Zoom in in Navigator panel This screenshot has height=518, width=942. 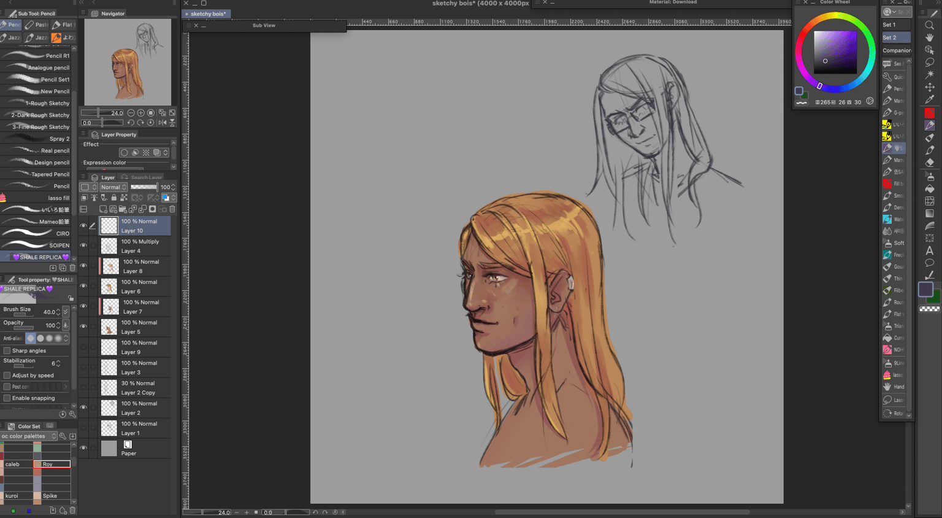click(x=140, y=113)
